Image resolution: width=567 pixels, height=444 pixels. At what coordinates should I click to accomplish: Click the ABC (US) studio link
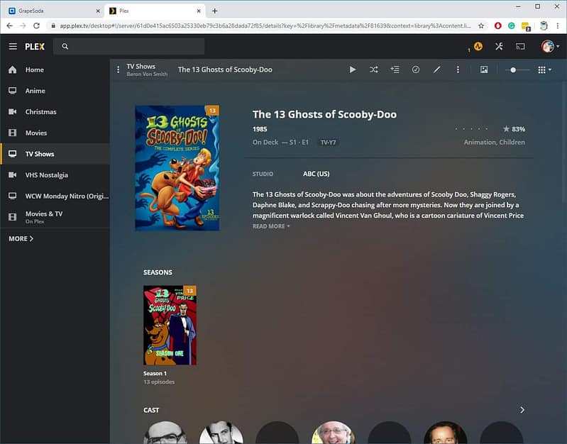coord(316,174)
